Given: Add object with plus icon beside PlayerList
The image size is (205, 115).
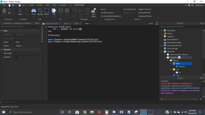Looking at the screenshot, I should pyautogui.click(x=179, y=57).
